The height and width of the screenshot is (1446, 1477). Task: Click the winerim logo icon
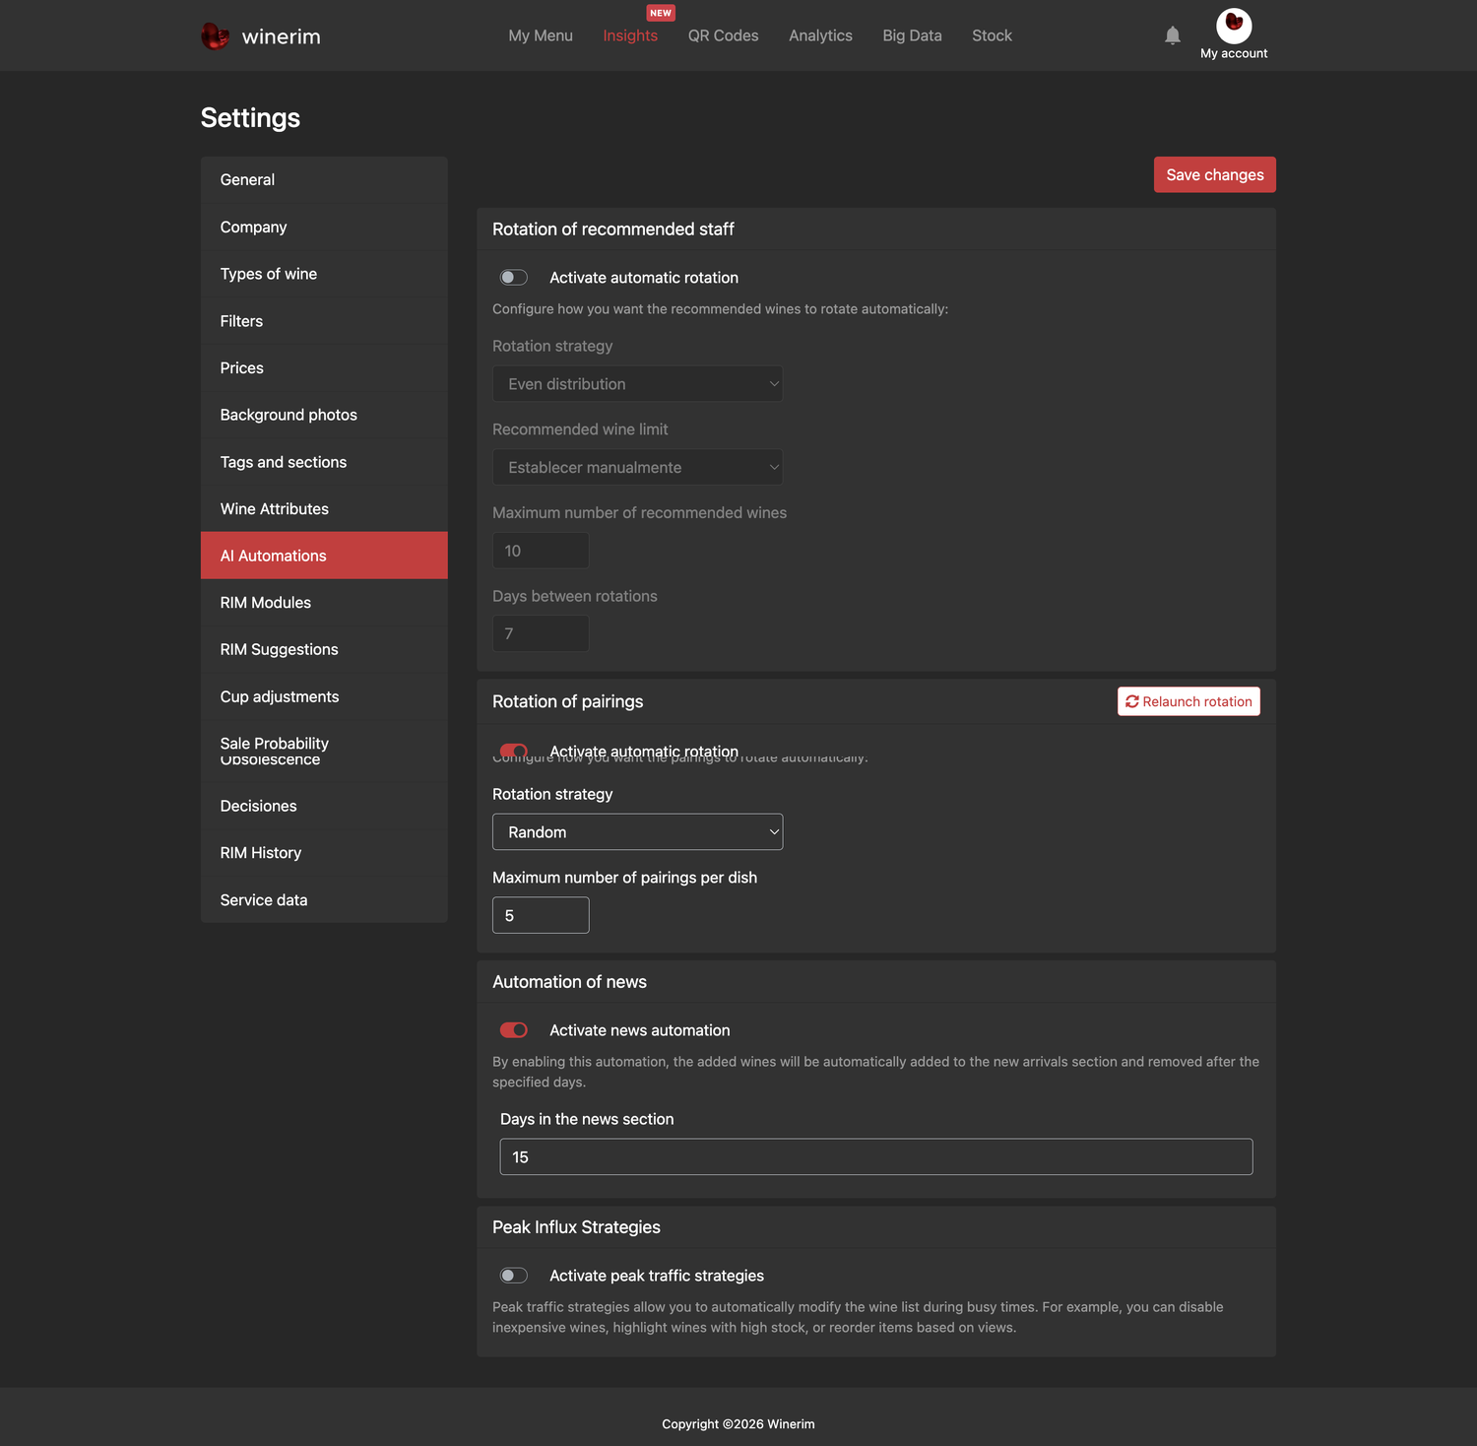[x=215, y=35]
